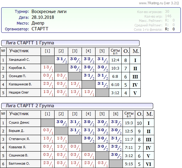Click place VI in Балтинков's row
This screenshot has width=182, height=168.
tap(149, 164)
